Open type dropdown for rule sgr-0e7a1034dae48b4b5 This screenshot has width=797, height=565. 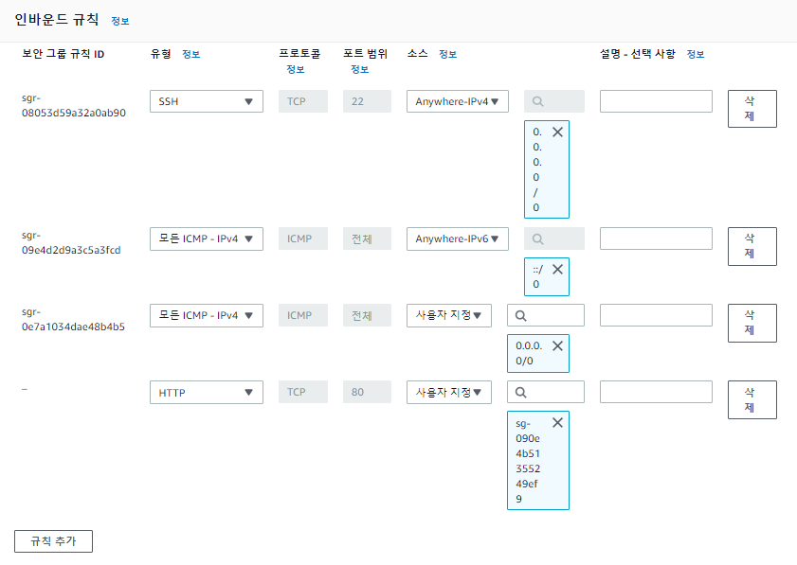pos(207,315)
